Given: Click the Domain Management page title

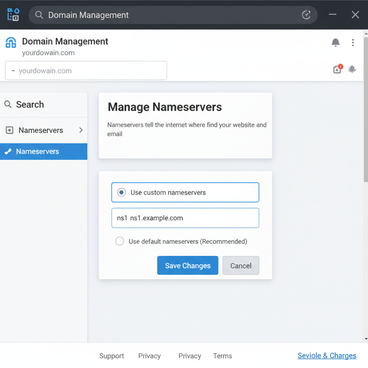Looking at the screenshot, I should click(x=65, y=42).
